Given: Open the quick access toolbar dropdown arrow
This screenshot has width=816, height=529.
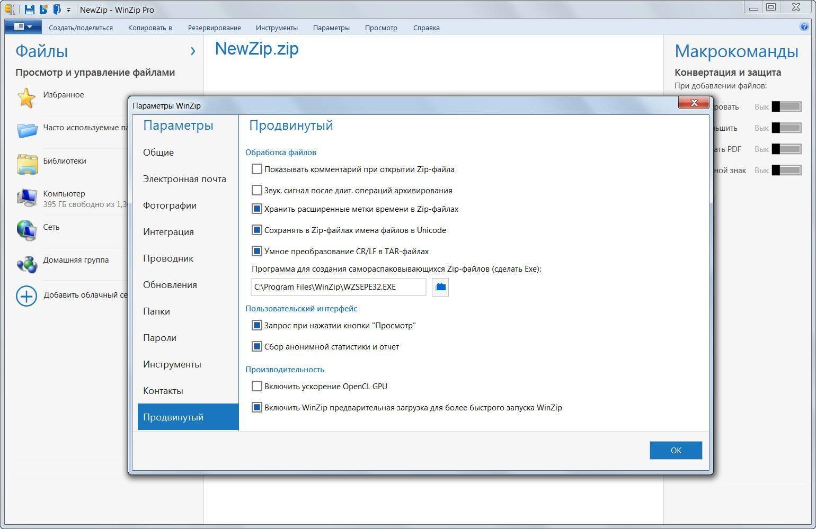Looking at the screenshot, I should (68, 10).
